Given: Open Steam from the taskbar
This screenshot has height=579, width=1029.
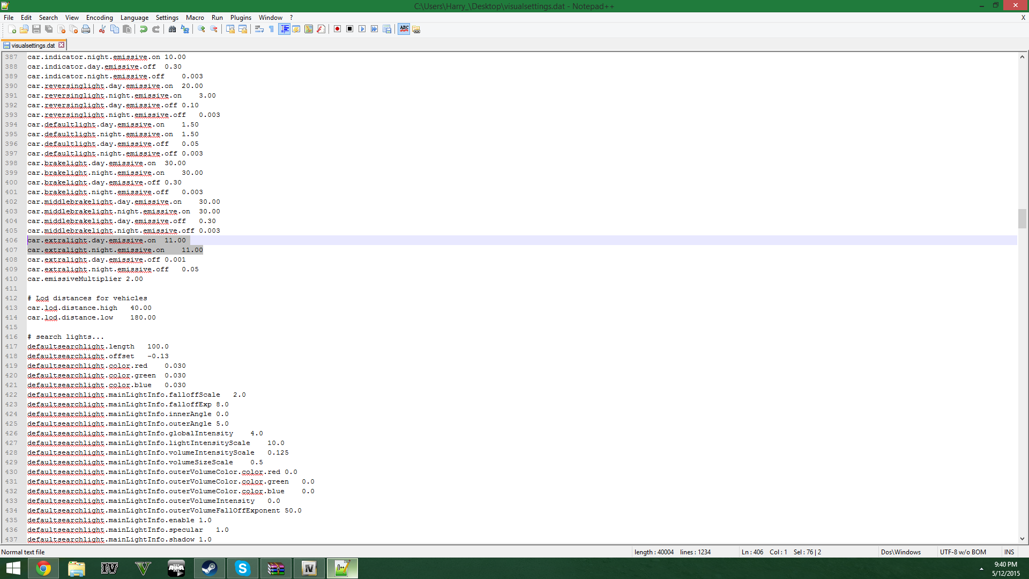Looking at the screenshot, I should [209, 568].
